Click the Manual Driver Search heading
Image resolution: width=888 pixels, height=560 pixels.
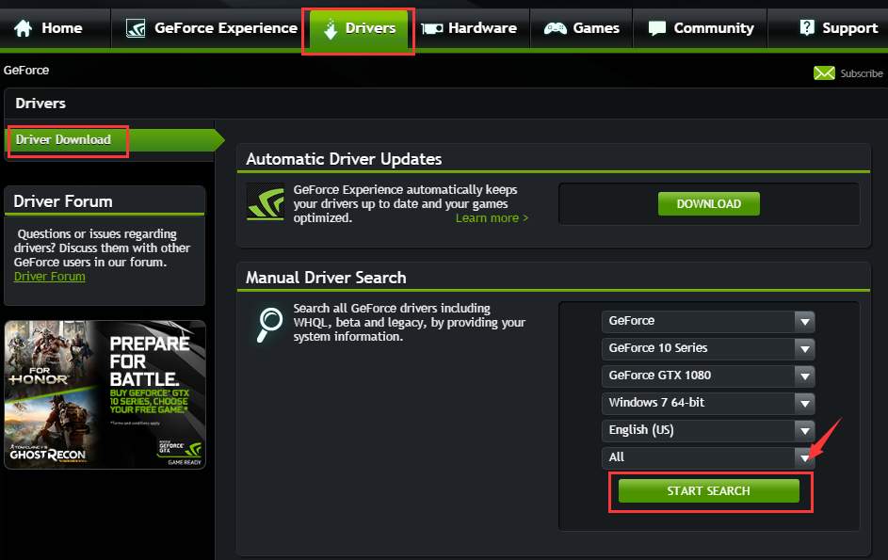click(x=326, y=278)
